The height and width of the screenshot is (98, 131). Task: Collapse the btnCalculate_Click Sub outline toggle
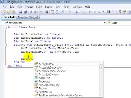5,45
